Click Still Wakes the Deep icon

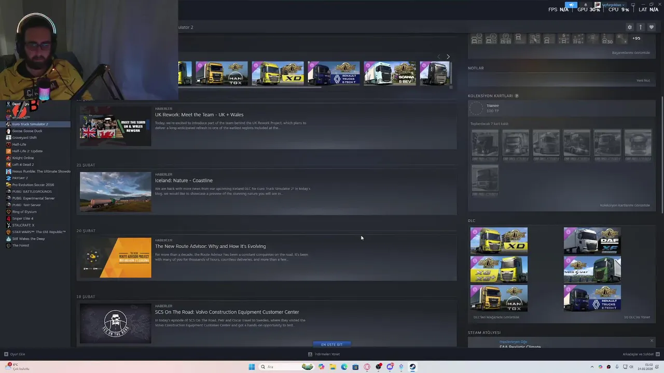(x=8, y=239)
